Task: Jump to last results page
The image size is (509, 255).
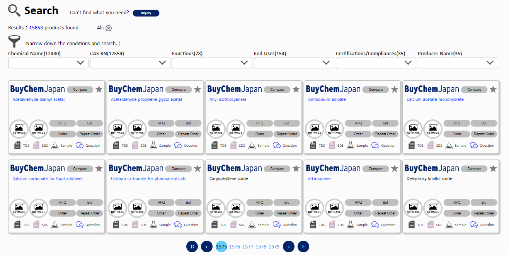Action: coord(303,246)
